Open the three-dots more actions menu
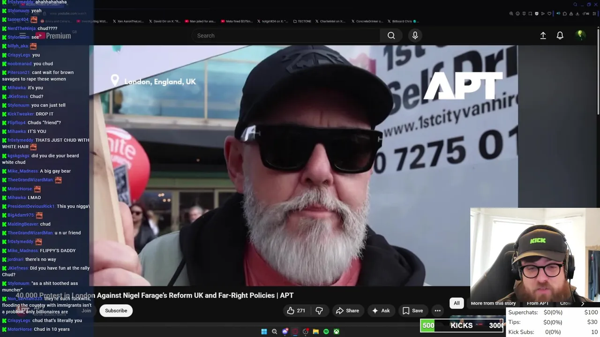Image resolution: width=600 pixels, height=337 pixels. pos(437,311)
